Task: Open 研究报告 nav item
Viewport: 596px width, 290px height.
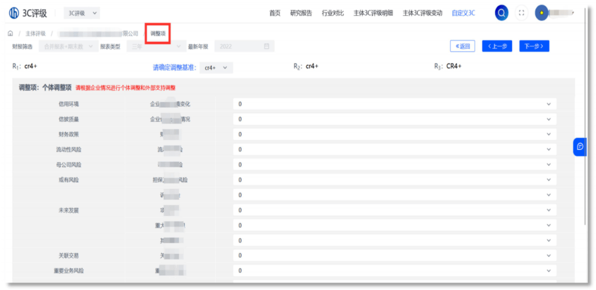Action: pyautogui.click(x=301, y=13)
